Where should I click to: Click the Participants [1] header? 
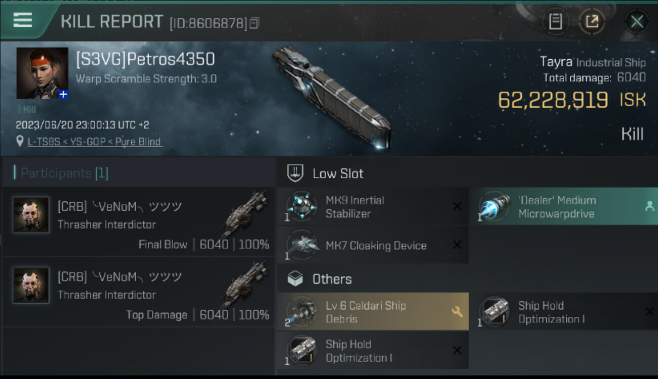point(64,173)
